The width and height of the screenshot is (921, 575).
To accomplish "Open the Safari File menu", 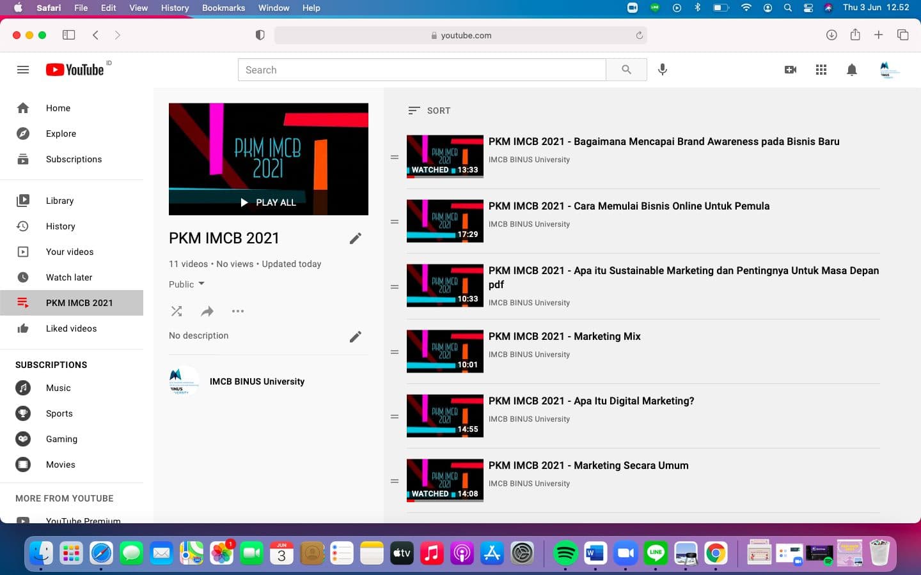I will coord(81,8).
